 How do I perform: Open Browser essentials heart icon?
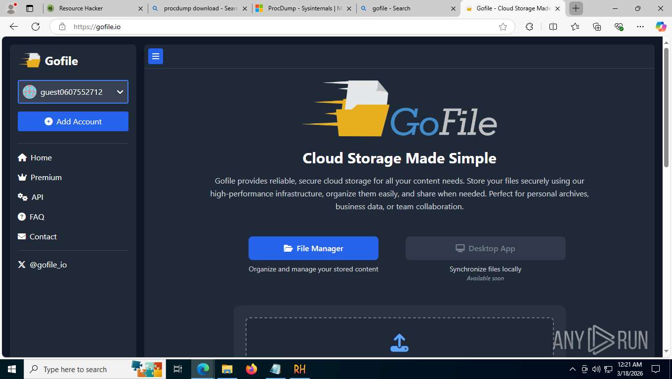pyautogui.click(x=619, y=27)
